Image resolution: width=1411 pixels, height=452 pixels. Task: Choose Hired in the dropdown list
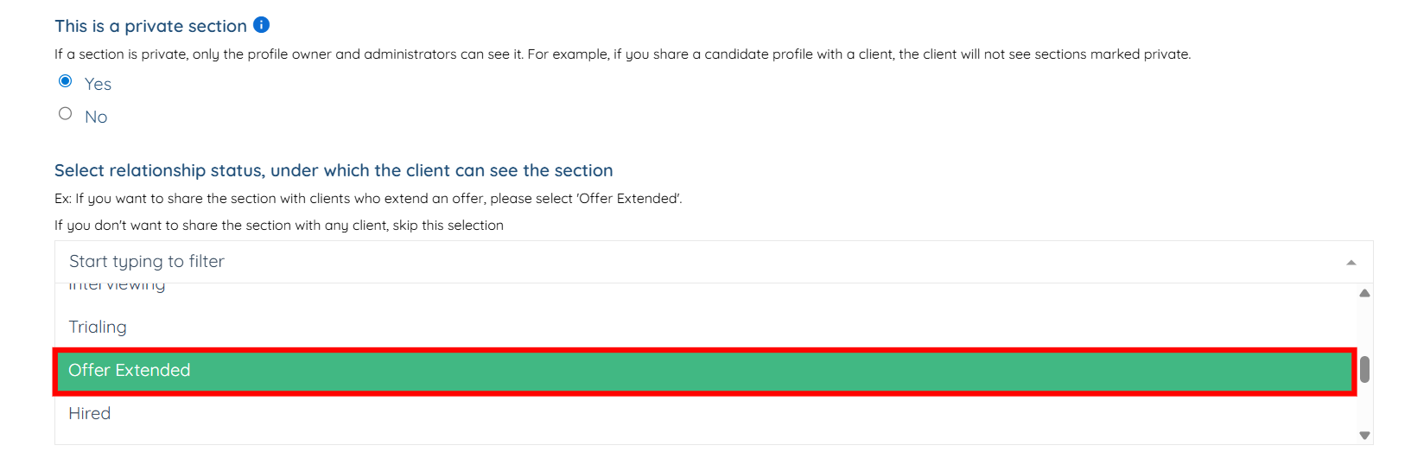tap(90, 414)
